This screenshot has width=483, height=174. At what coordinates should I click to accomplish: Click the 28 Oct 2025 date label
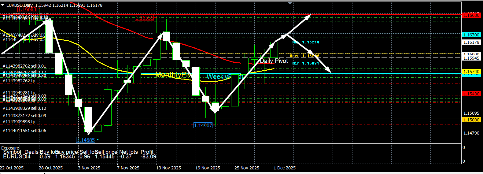pos(51,168)
